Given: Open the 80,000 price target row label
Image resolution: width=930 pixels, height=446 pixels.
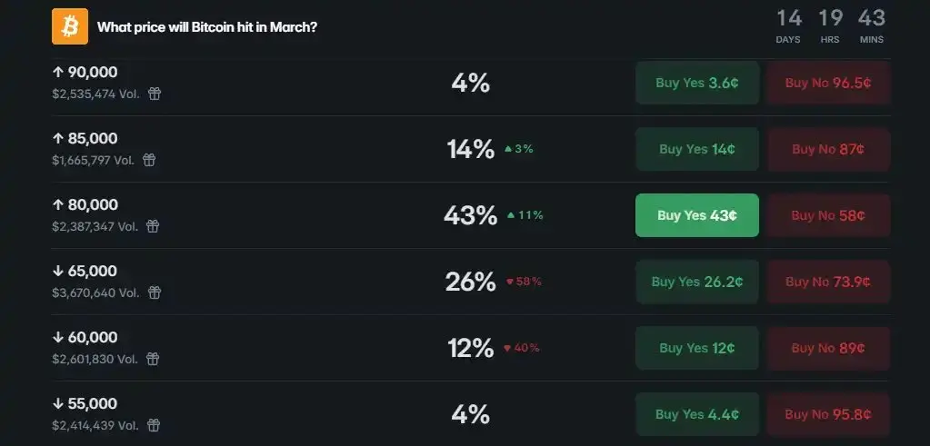Looking at the screenshot, I should (x=85, y=205).
